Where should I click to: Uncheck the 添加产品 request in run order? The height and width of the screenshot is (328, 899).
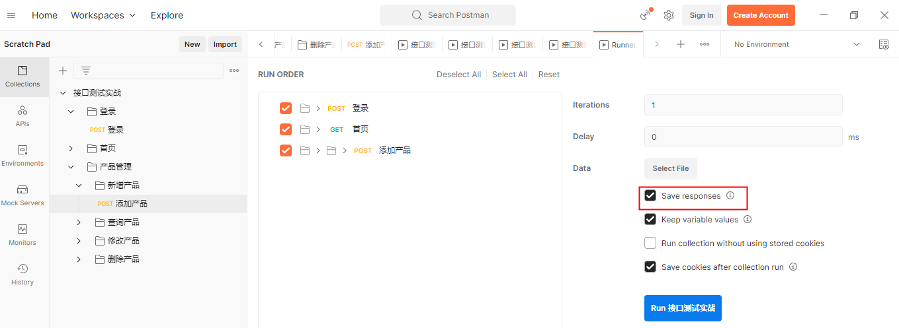[x=286, y=150]
